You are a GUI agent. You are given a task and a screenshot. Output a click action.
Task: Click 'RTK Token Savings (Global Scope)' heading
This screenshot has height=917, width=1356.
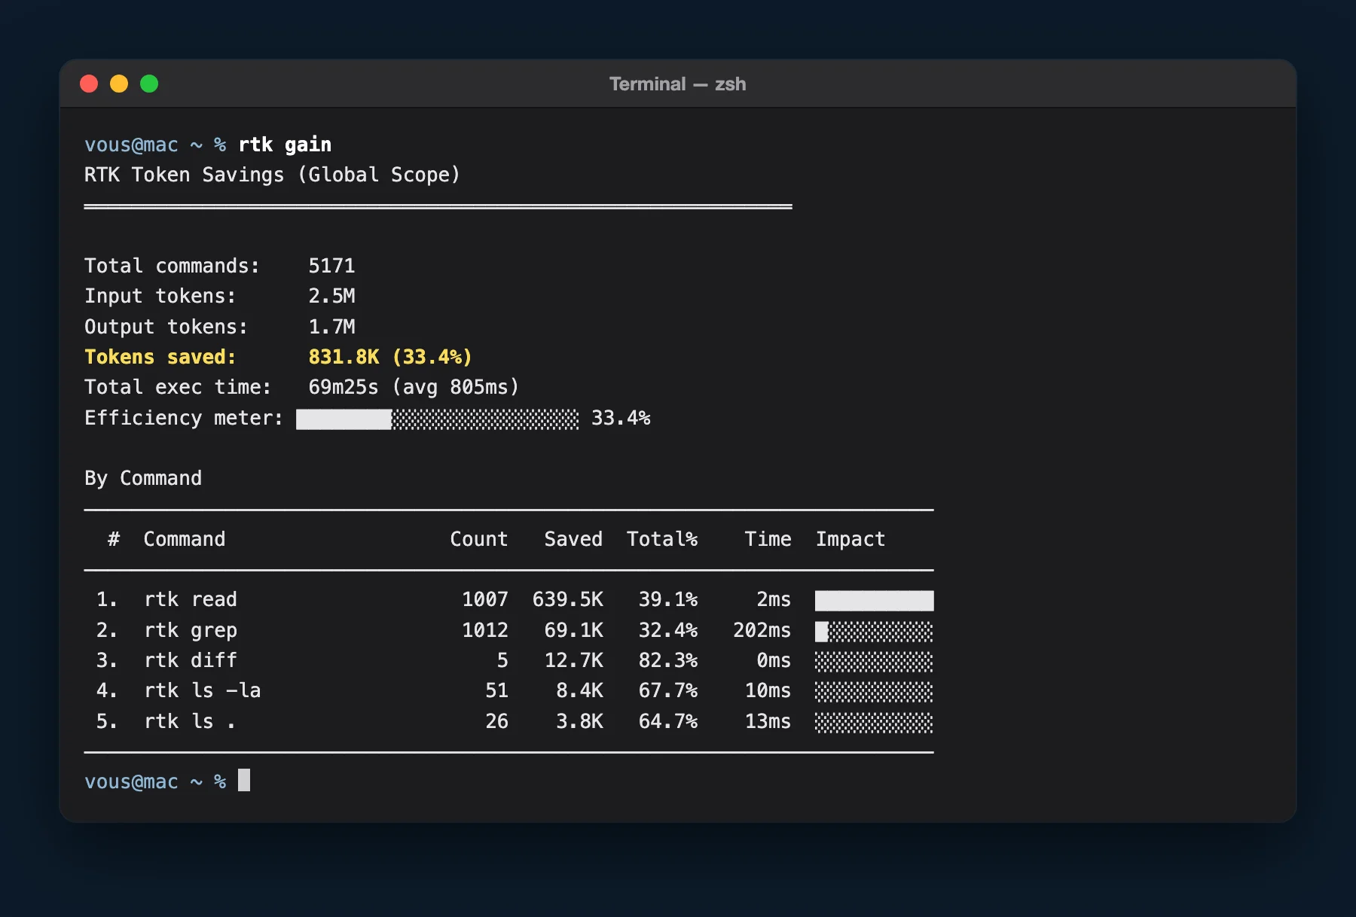(x=272, y=175)
